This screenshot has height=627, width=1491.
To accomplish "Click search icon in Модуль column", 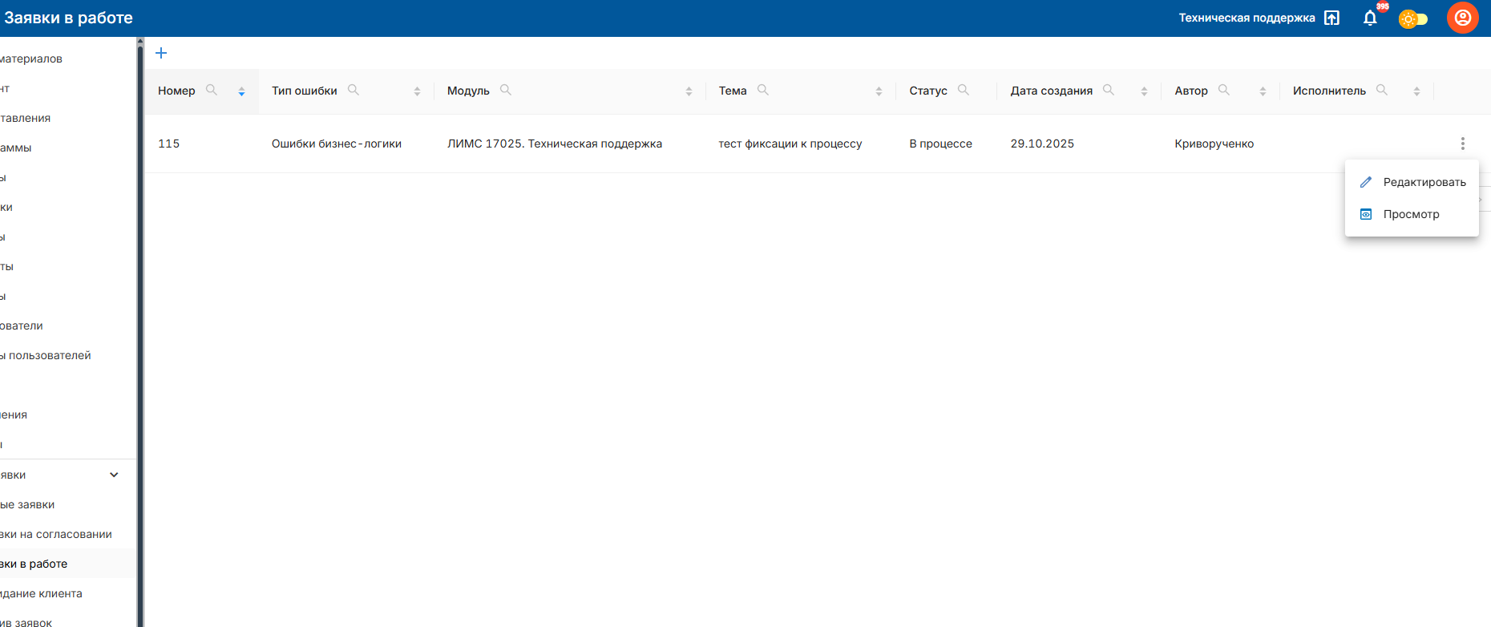I will click(x=506, y=90).
